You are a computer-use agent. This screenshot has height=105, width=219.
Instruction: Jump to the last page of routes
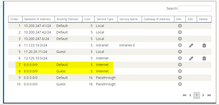tap(209, 95)
